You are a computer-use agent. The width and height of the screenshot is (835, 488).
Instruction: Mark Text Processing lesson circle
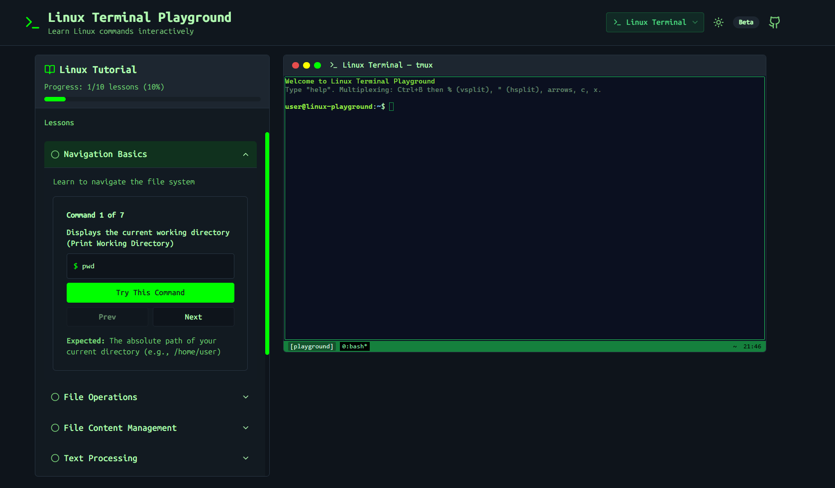pos(55,458)
